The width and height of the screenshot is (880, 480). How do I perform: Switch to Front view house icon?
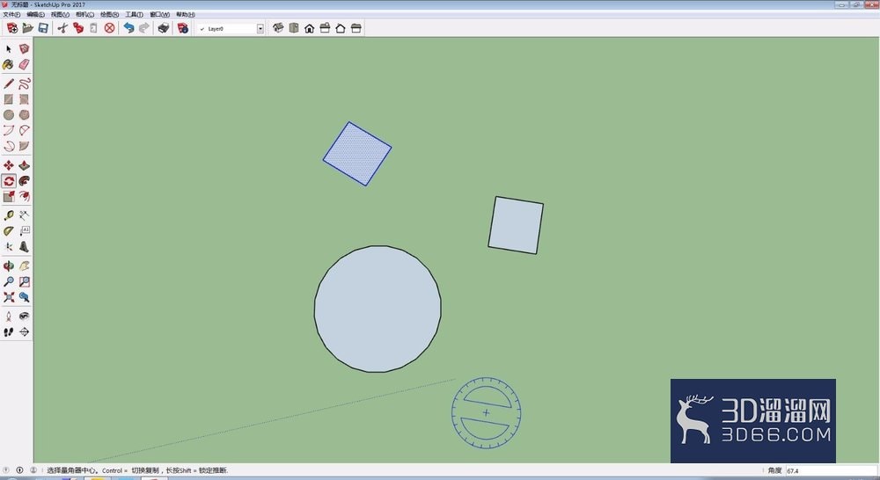click(309, 28)
